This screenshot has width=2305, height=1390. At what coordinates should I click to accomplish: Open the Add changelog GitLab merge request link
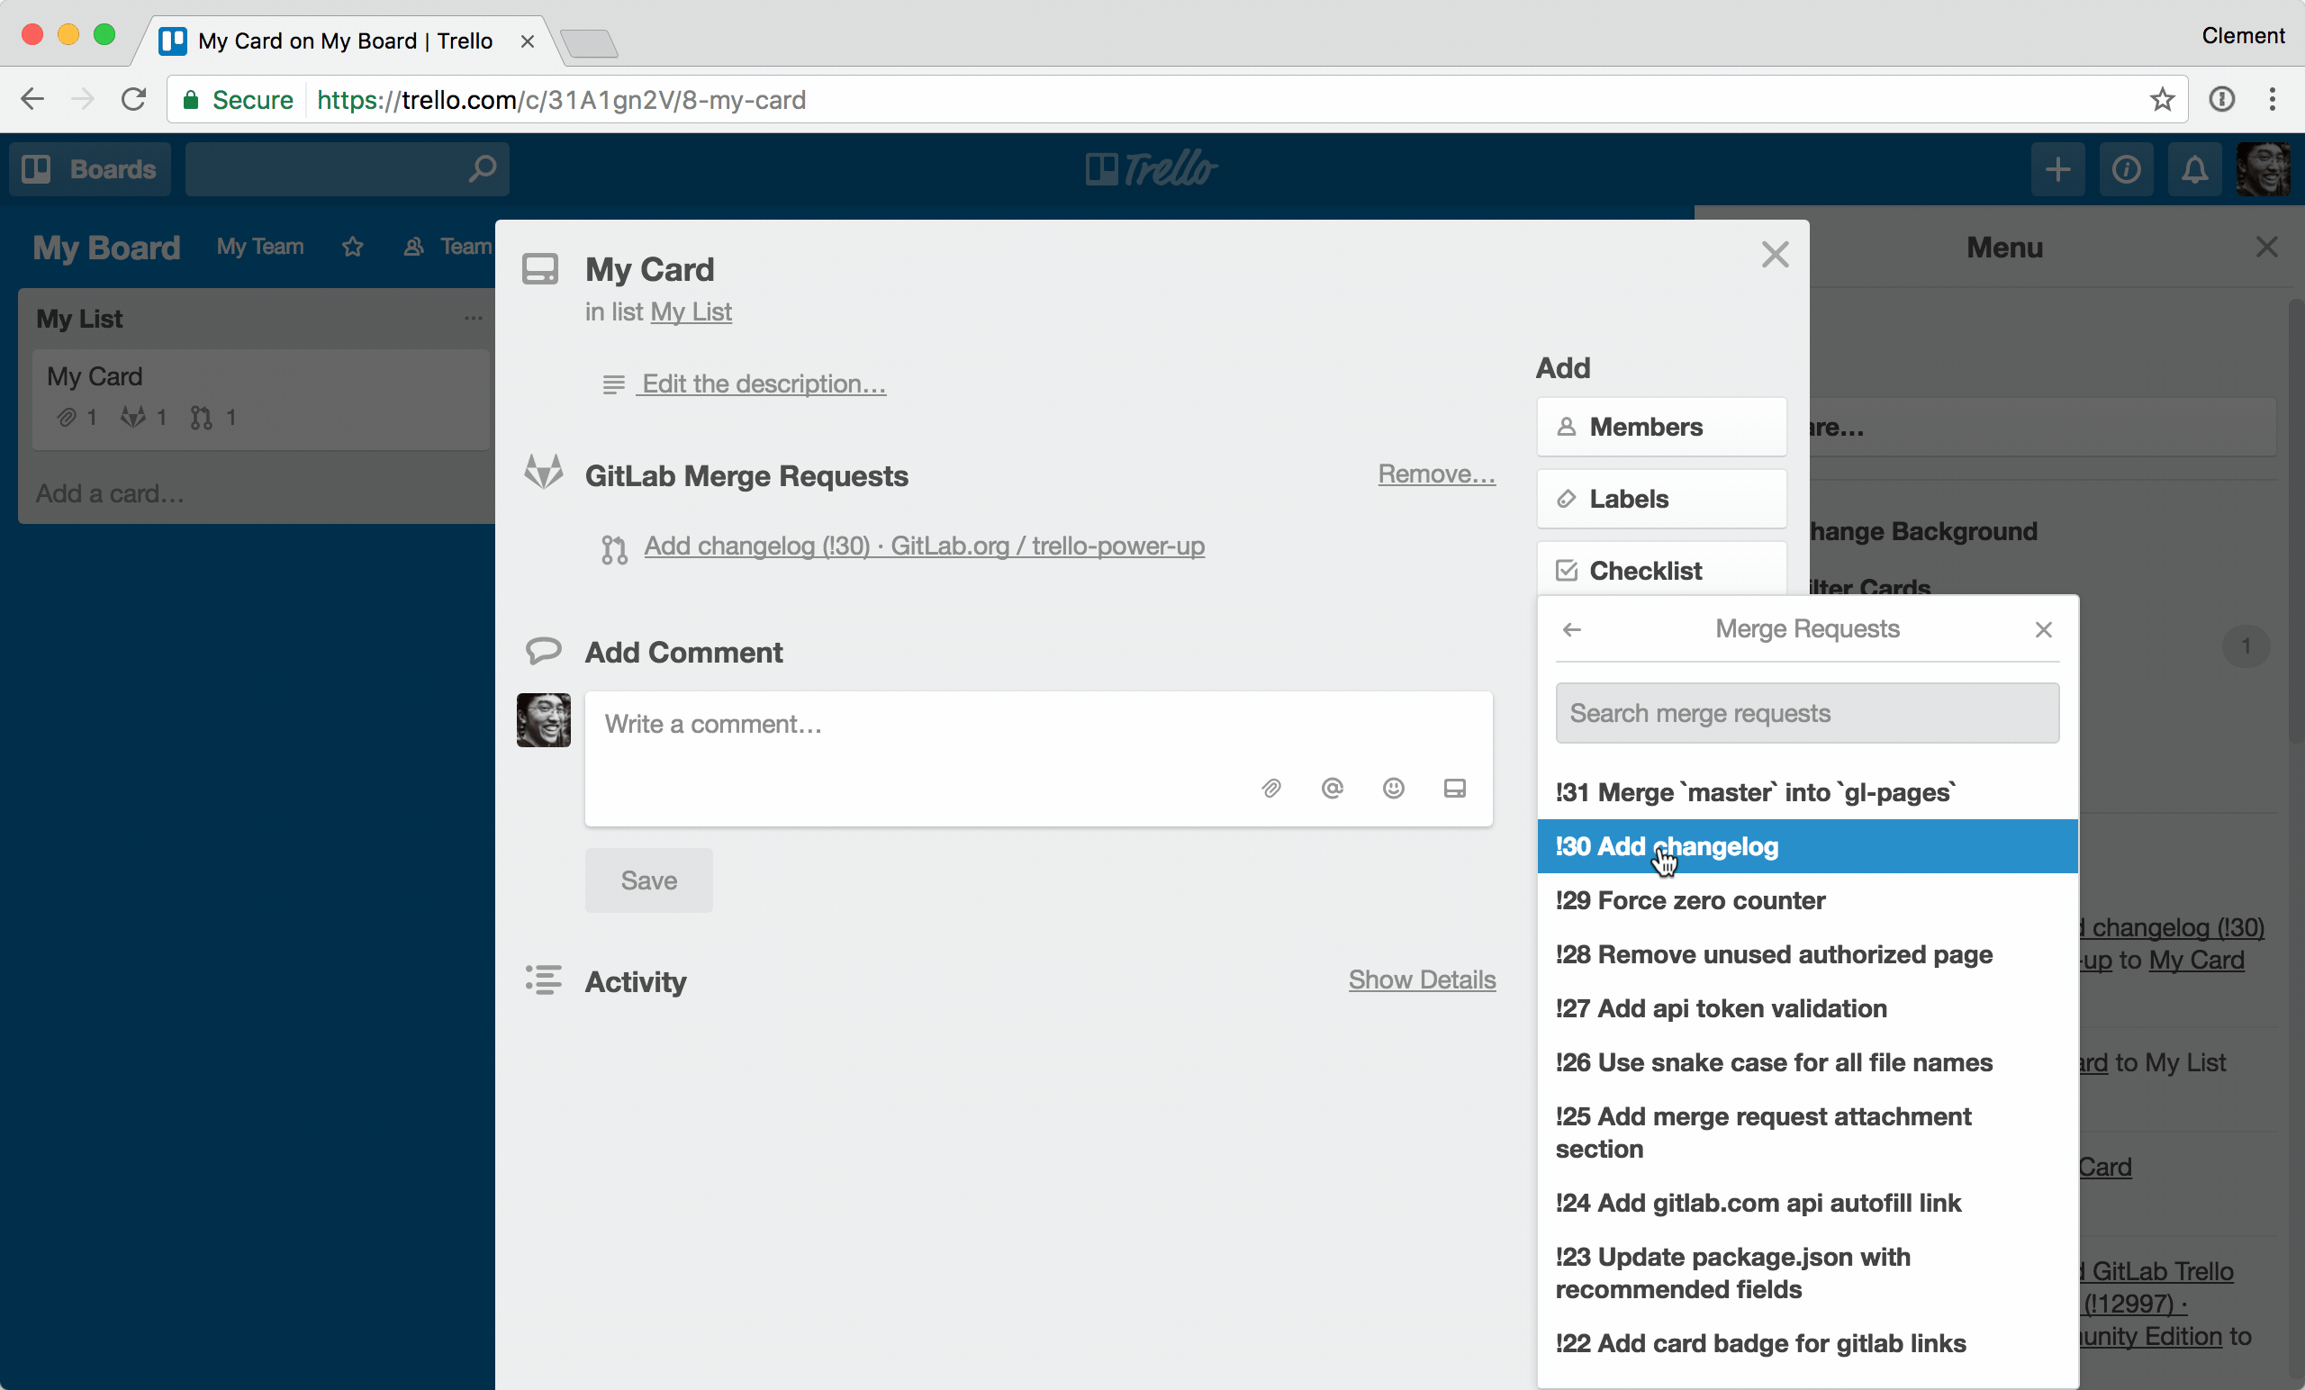tap(923, 546)
